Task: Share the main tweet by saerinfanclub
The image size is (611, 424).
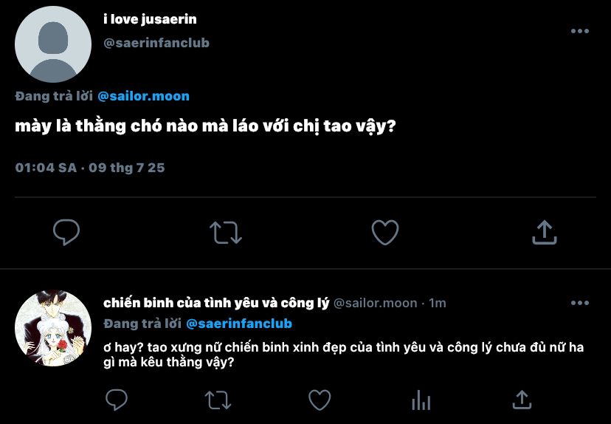Action: point(545,232)
